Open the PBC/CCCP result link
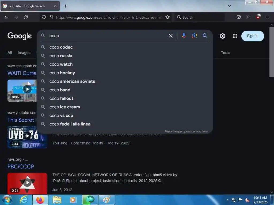This screenshot has width=274, height=205. click(x=21, y=167)
